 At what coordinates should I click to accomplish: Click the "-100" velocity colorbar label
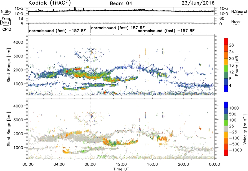[x=234, y=138]
